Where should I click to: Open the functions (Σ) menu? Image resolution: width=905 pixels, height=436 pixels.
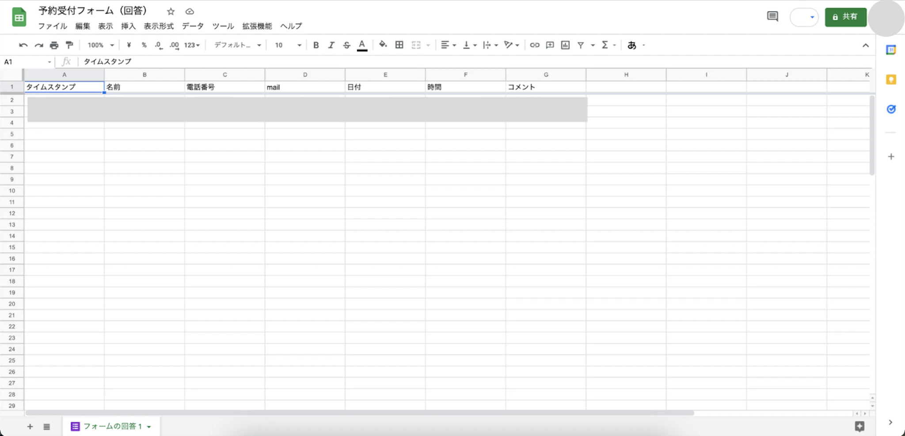pos(605,45)
